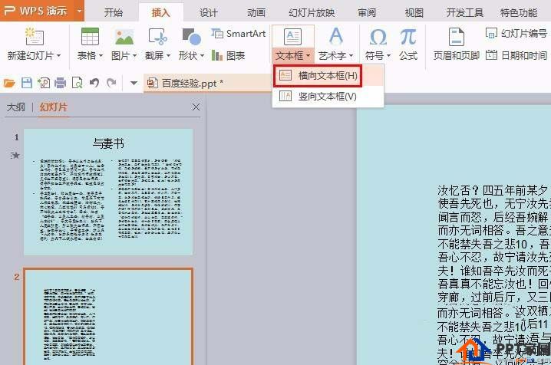This screenshot has width=551, height=365.
Task: Open the Table (表格) insert icon
Action: pos(90,36)
